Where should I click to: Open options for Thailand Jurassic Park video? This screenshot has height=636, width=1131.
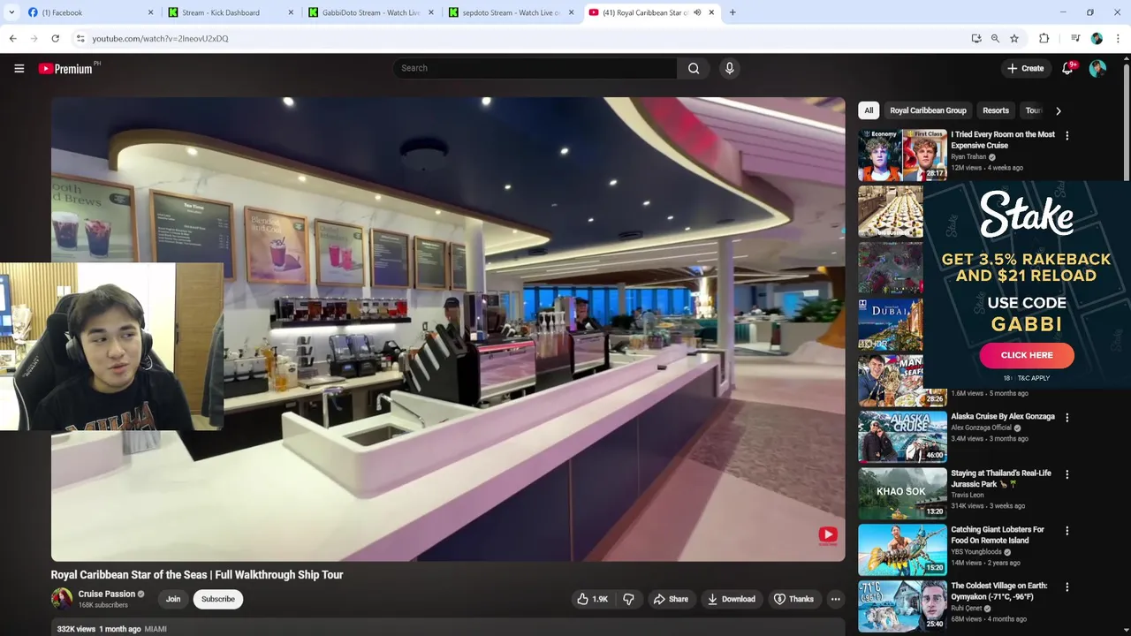tap(1066, 474)
